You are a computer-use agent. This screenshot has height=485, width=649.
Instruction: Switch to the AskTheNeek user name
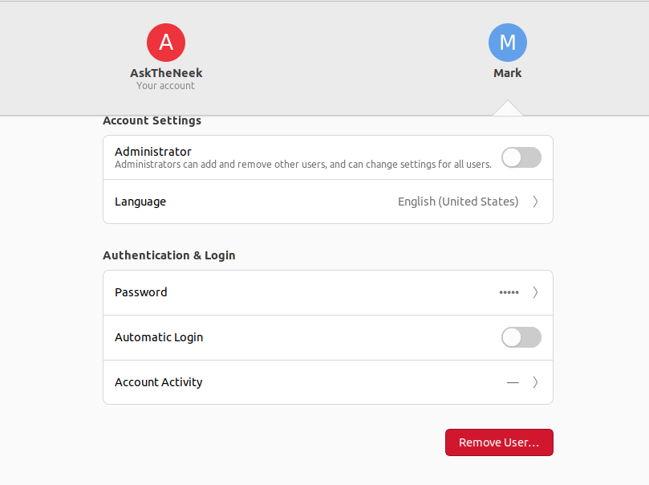(166, 73)
